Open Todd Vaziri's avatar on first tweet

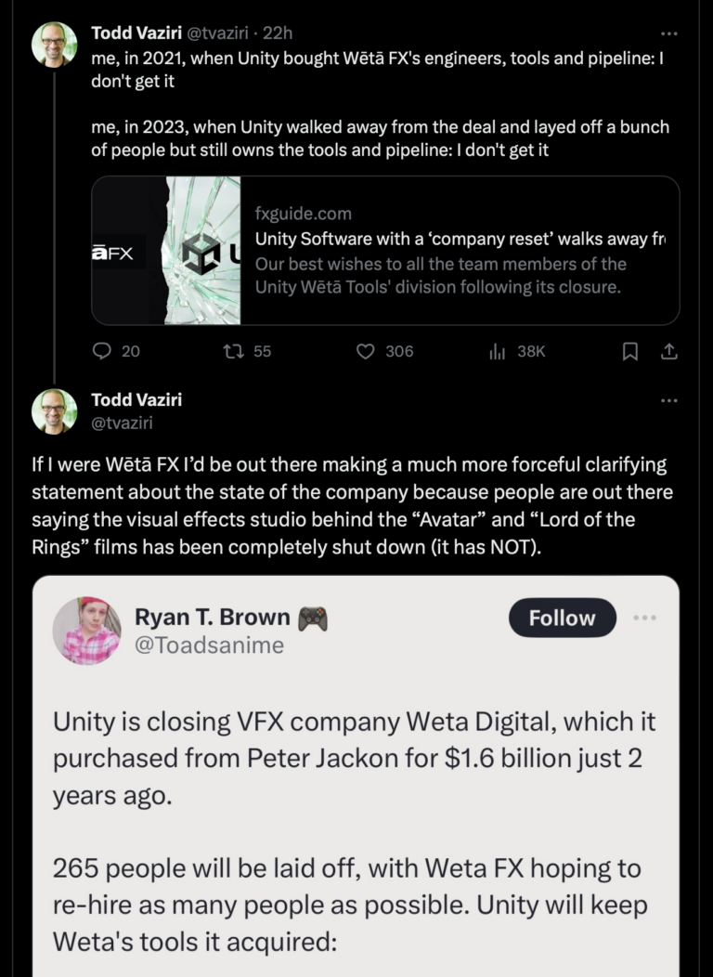coord(55,45)
